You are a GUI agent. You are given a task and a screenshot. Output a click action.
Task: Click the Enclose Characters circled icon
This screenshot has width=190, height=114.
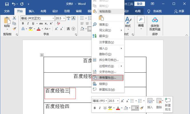tap(74, 29)
